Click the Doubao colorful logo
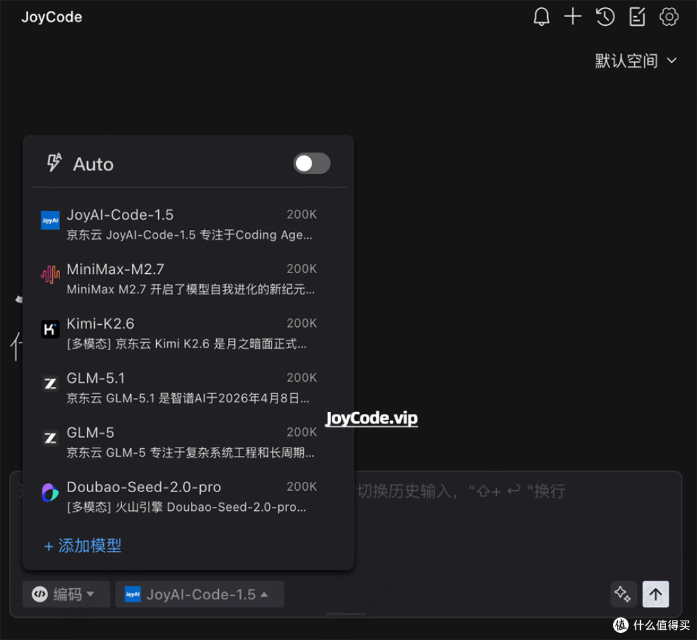Viewport: 697px width, 640px height. (50, 492)
